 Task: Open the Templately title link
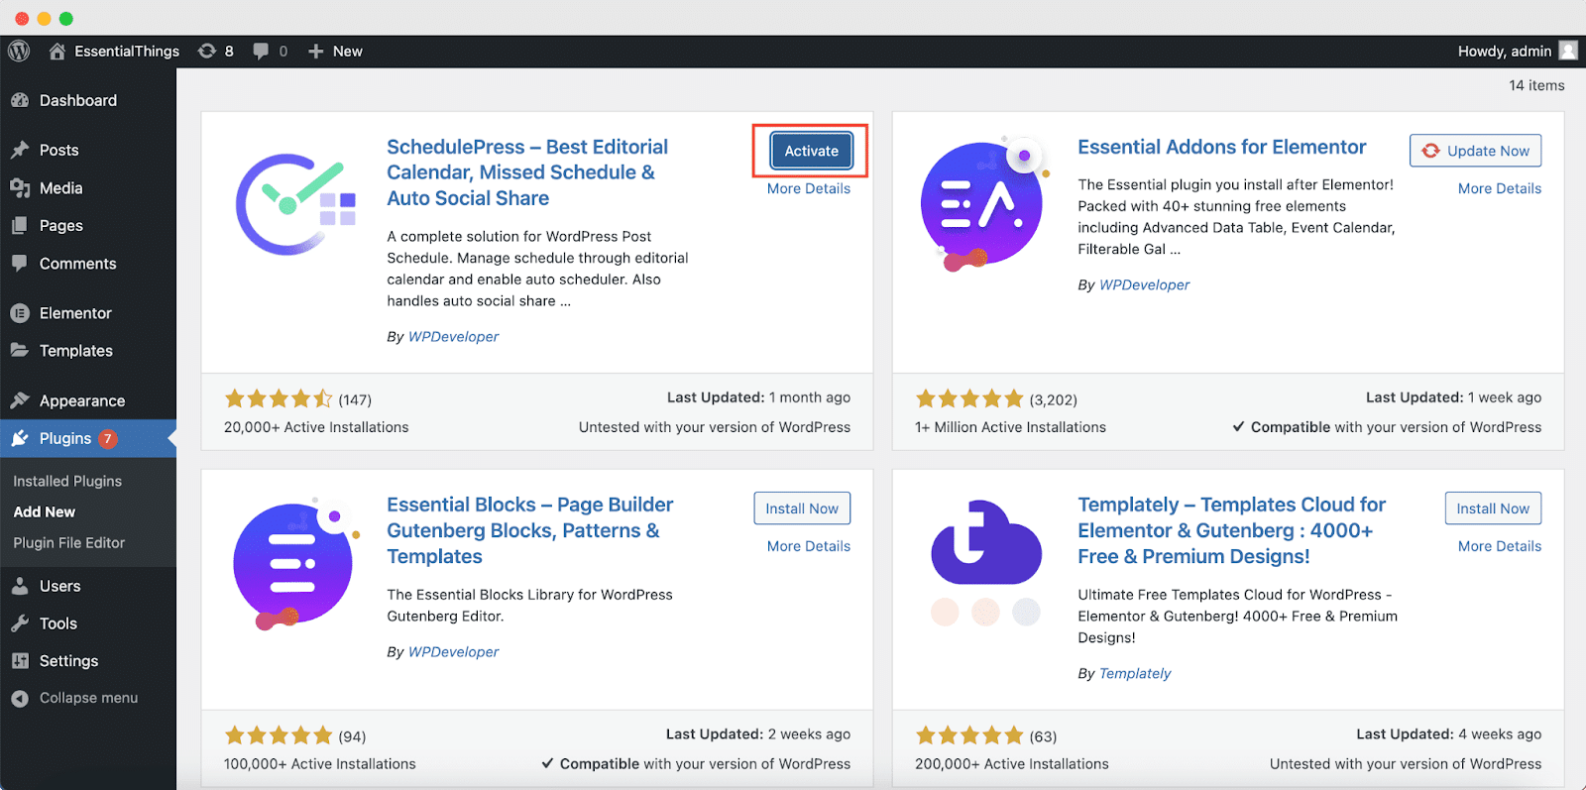click(1232, 530)
